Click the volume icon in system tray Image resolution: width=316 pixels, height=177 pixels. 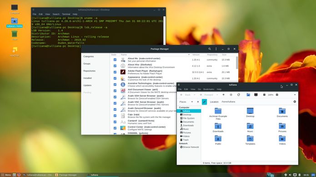point(290,175)
